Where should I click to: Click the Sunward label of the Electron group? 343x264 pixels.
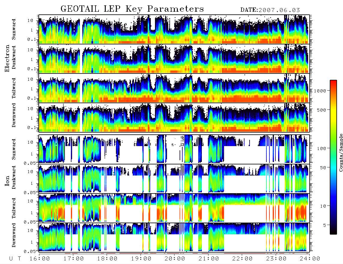(14, 29)
